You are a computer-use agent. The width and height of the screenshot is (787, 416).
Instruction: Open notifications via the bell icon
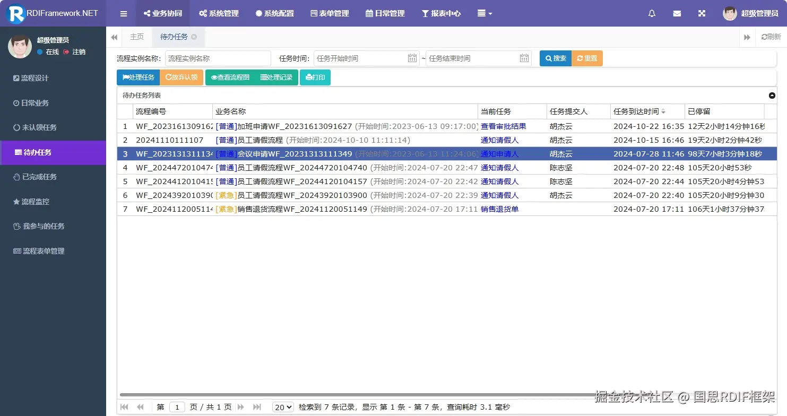click(x=652, y=13)
